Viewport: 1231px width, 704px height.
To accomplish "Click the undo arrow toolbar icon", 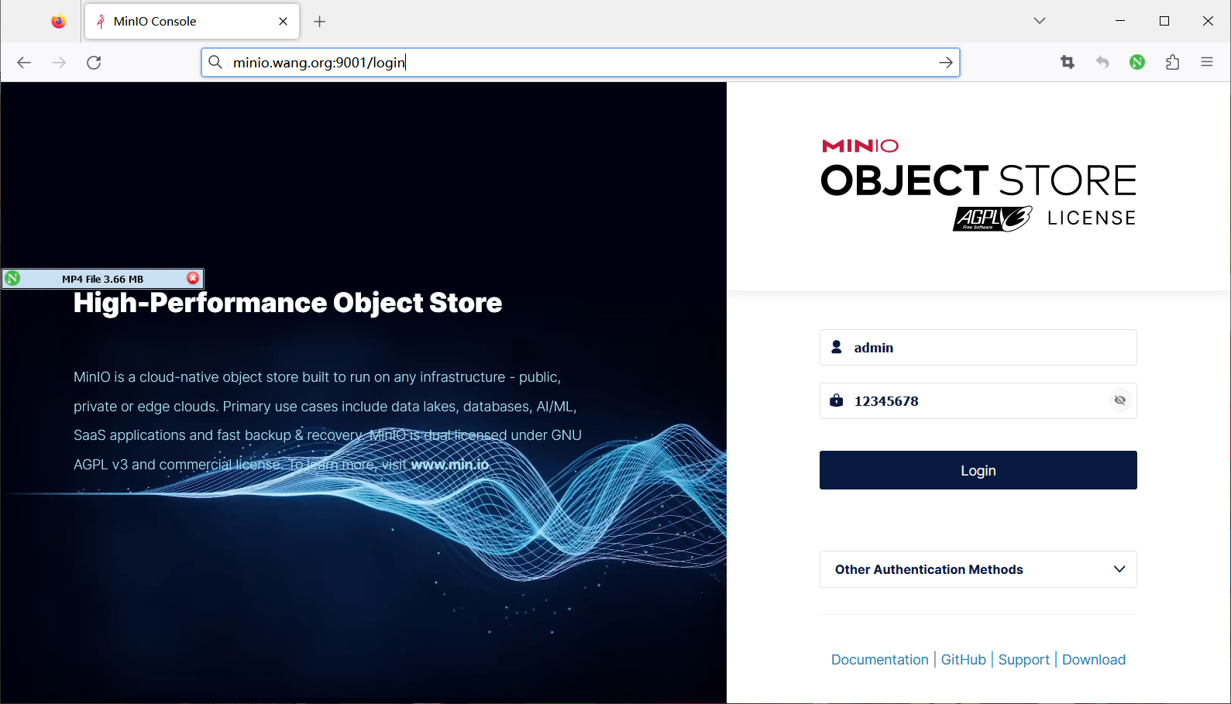I will (1102, 63).
